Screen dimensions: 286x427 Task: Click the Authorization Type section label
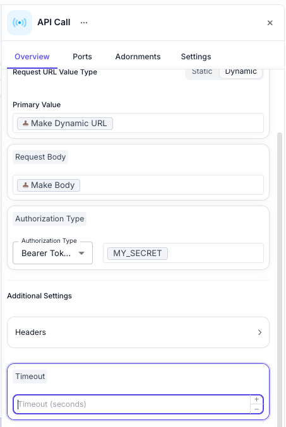click(50, 219)
